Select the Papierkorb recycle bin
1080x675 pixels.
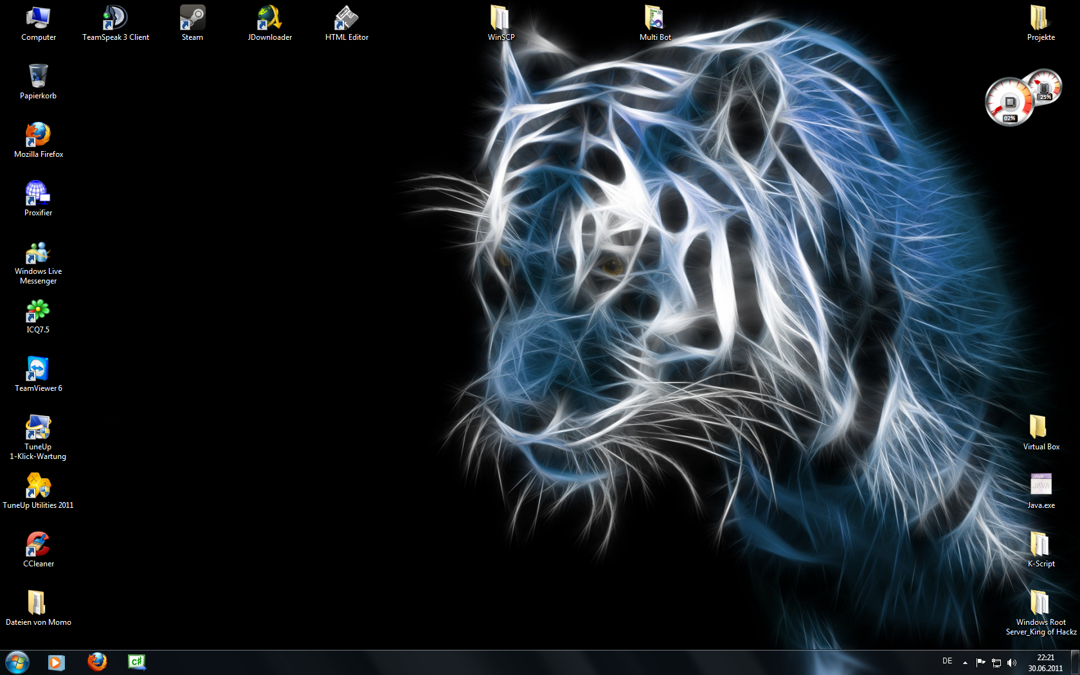coord(39,82)
